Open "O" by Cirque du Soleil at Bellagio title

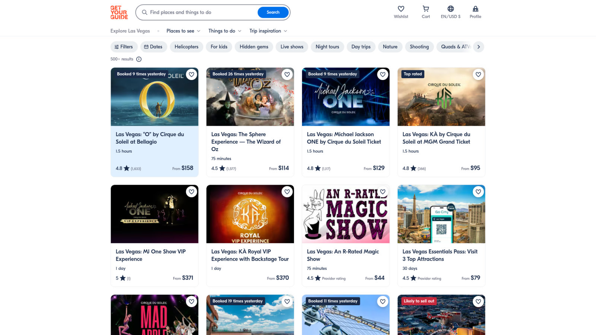click(150, 138)
